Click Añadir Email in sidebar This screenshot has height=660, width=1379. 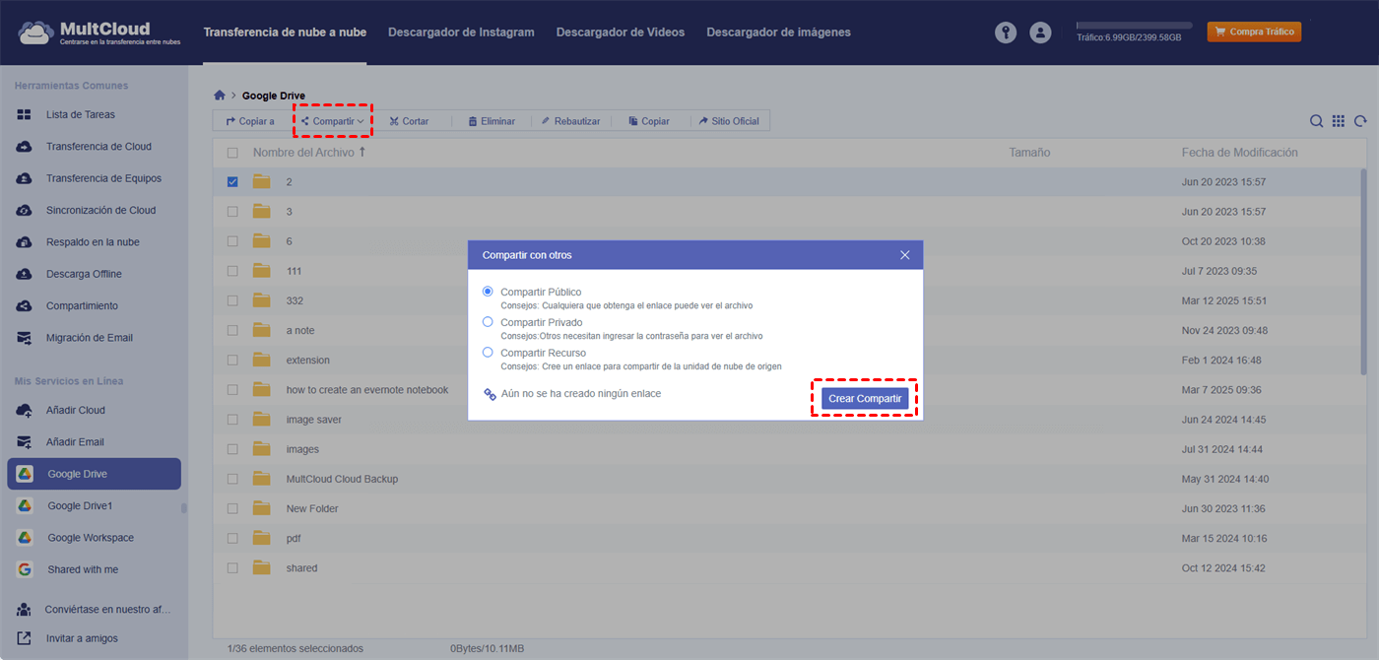[75, 442]
